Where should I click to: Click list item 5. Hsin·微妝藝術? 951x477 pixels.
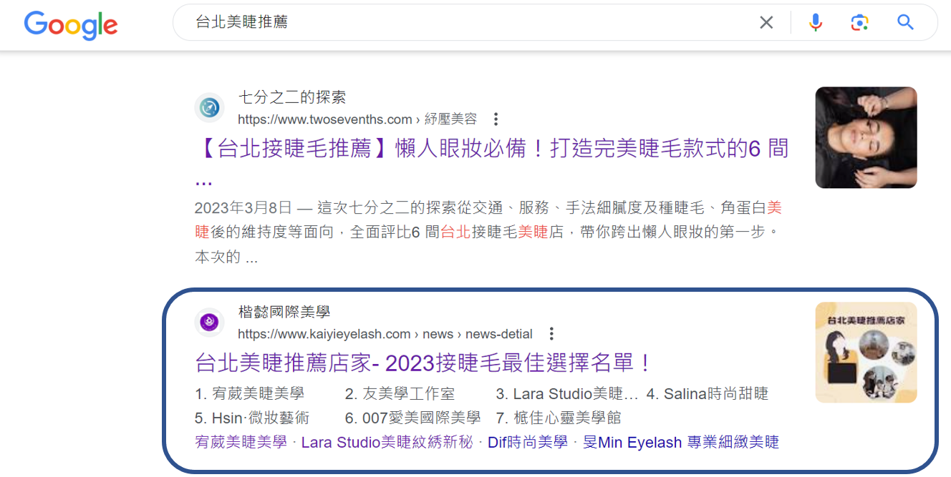[x=252, y=418]
